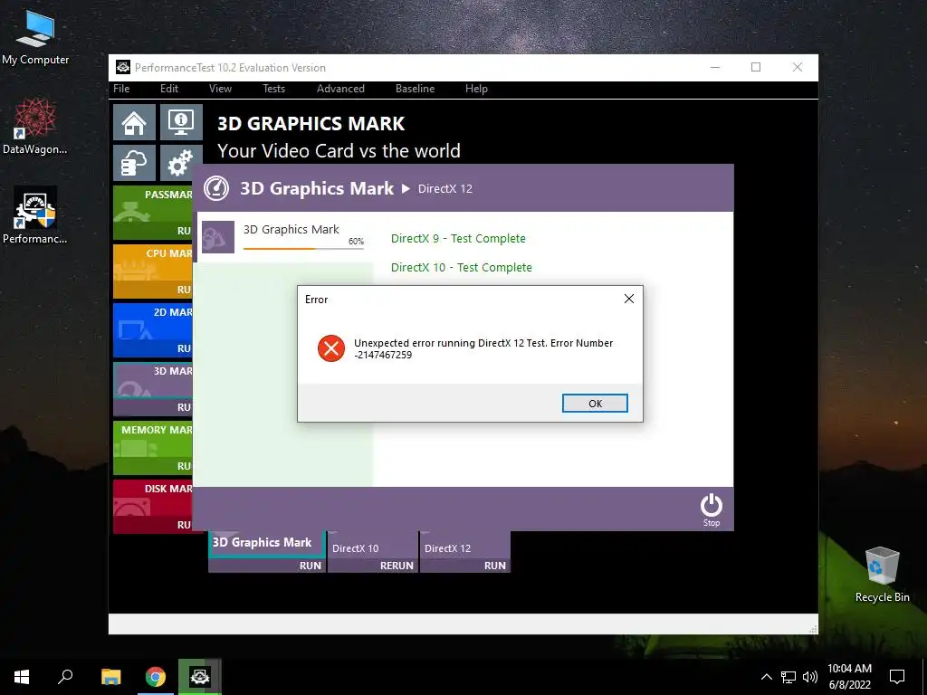Open the Home icon in PerformanceTest

pyautogui.click(x=134, y=122)
